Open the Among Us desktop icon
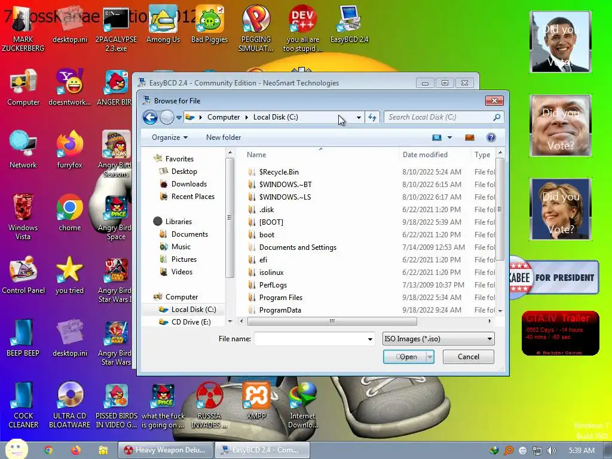612x459 pixels. point(163,25)
